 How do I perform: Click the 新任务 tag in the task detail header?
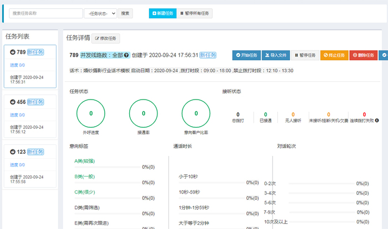point(208,55)
